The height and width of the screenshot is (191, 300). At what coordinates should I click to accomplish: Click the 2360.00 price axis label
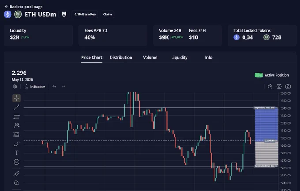285,93
